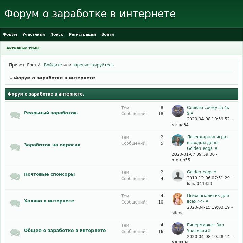Open default silhouette avatar by Golden eggs post
The width and height of the screenshot is (243, 243).
tap(178, 175)
